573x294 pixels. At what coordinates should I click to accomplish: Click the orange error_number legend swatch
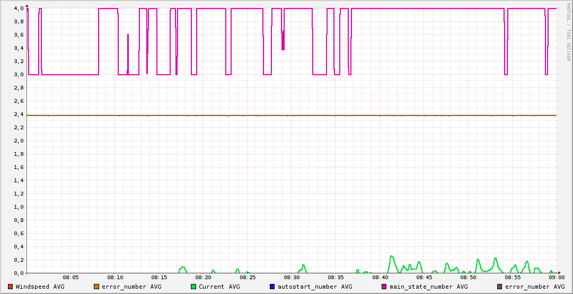coord(96,287)
